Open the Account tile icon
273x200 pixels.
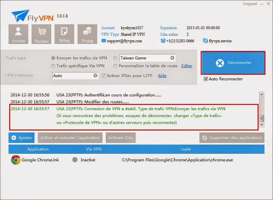(18, 34)
